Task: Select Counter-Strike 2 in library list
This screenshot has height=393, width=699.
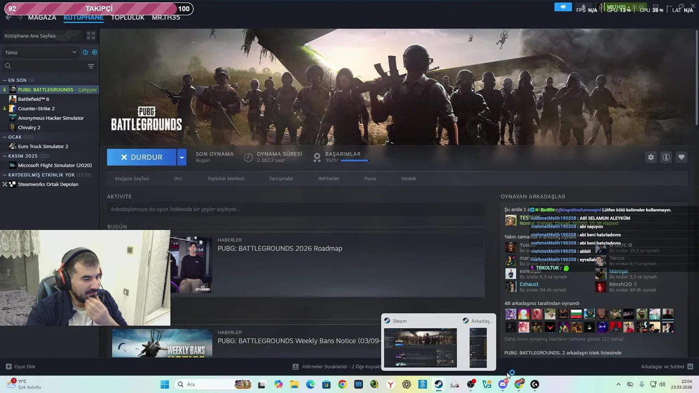Action: [36, 109]
